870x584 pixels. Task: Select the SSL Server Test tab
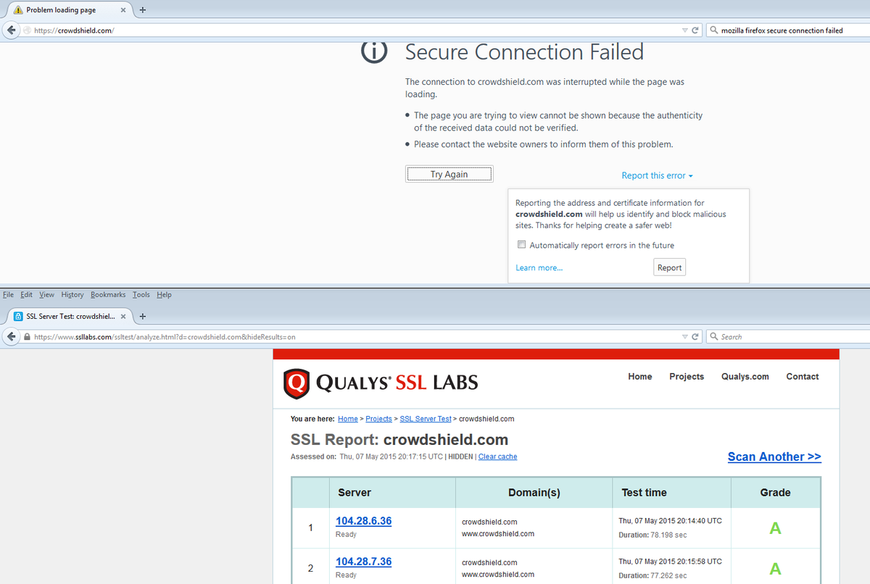(68, 317)
